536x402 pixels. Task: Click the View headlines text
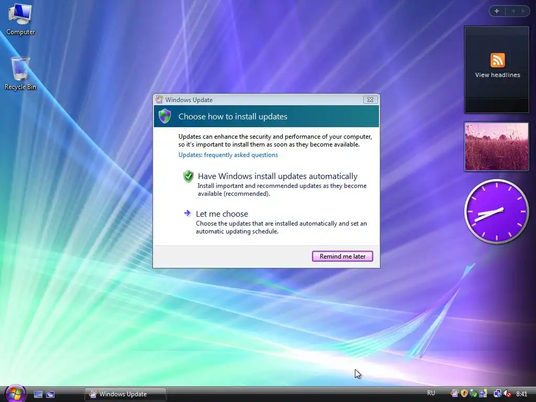click(x=497, y=75)
